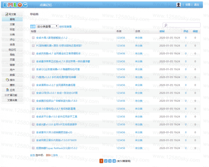Open draft 抠图神器Topaz ReMask汉化版V5.0.2
This screenshot has height=167, width=209.
point(57,148)
